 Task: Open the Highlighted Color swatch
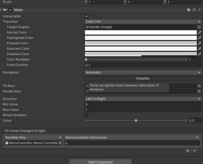click(x=141, y=38)
